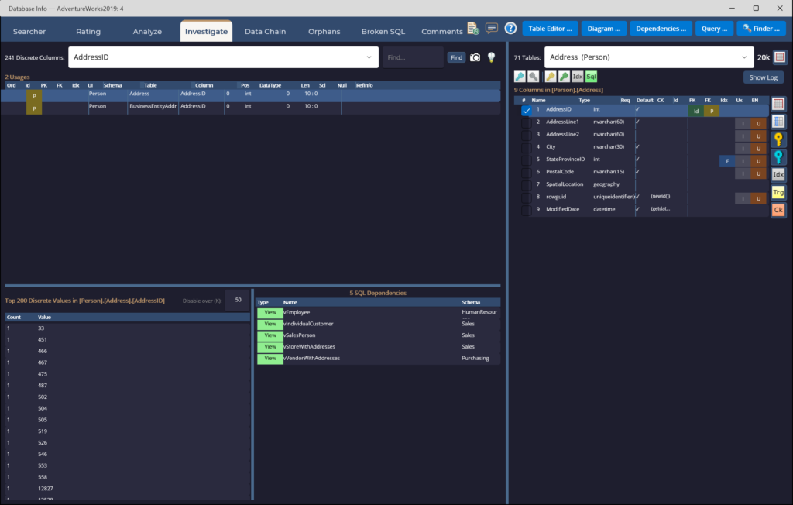This screenshot has height=505, width=793.
Task: Select the ModifiedDate column name
Action: tap(562, 209)
